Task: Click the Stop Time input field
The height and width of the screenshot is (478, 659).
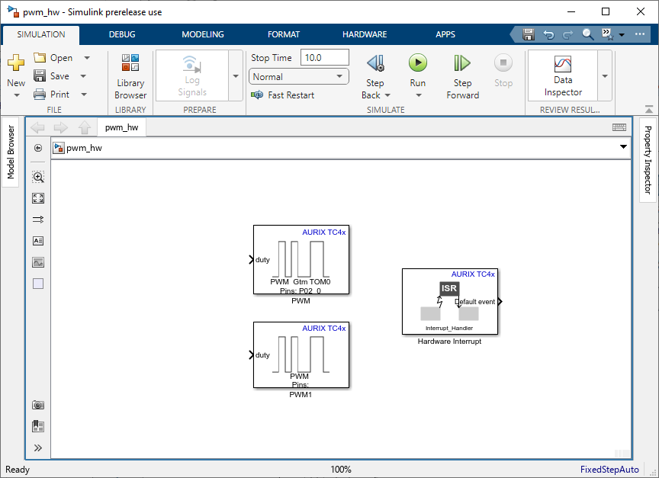Action: pyautogui.click(x=325, y=58)
